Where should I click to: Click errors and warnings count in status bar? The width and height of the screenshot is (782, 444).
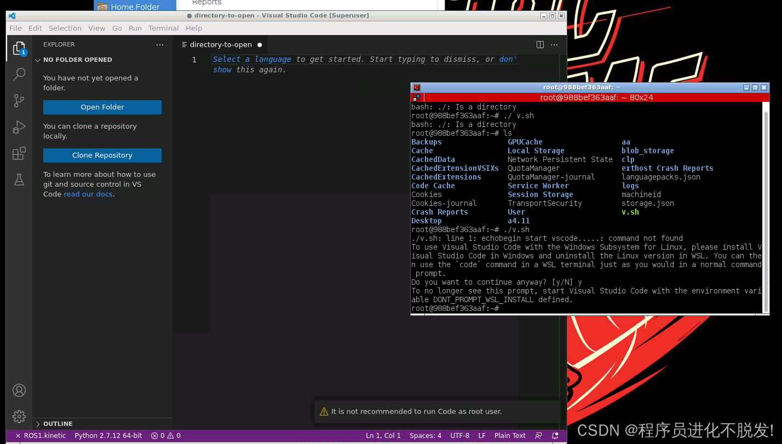(166, 436)
